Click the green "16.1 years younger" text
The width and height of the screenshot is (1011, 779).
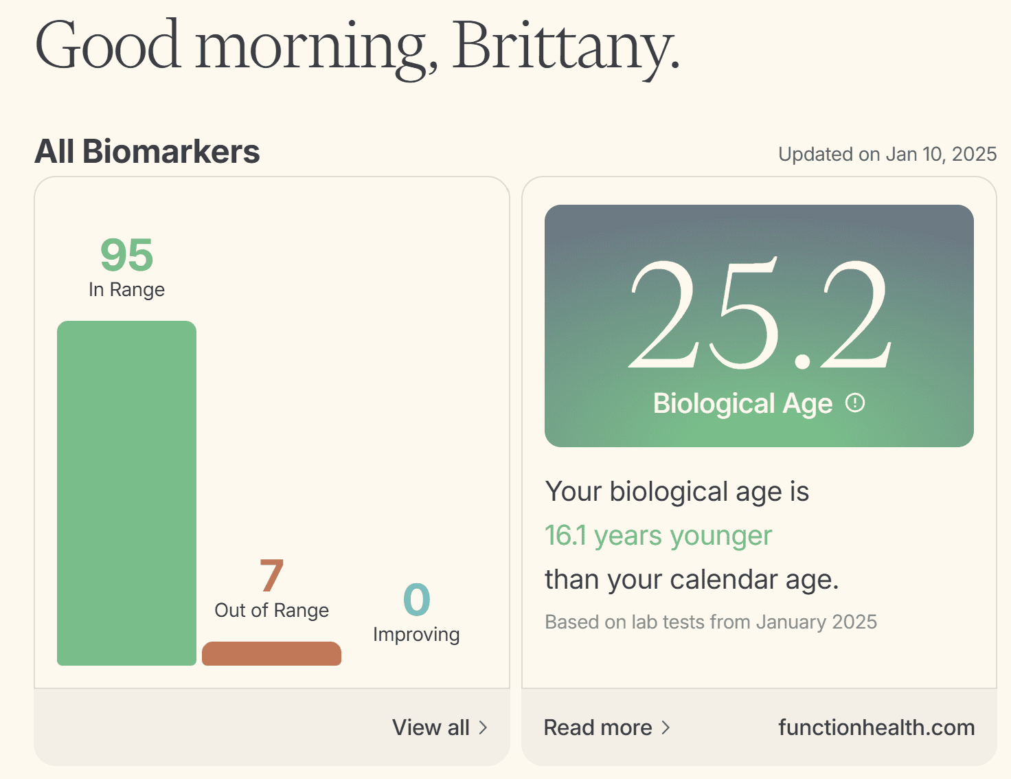point(658,536)
